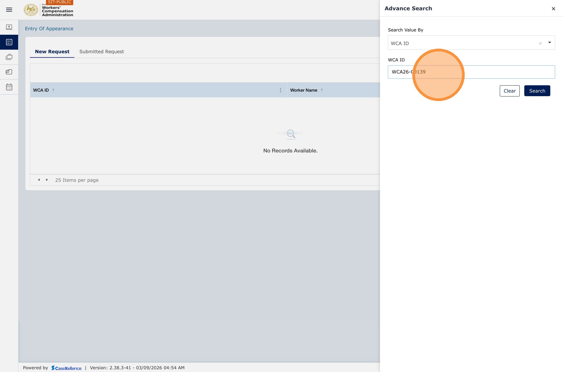Close the Advance Search panel
The image size is (563, 372).
point(553,8)
